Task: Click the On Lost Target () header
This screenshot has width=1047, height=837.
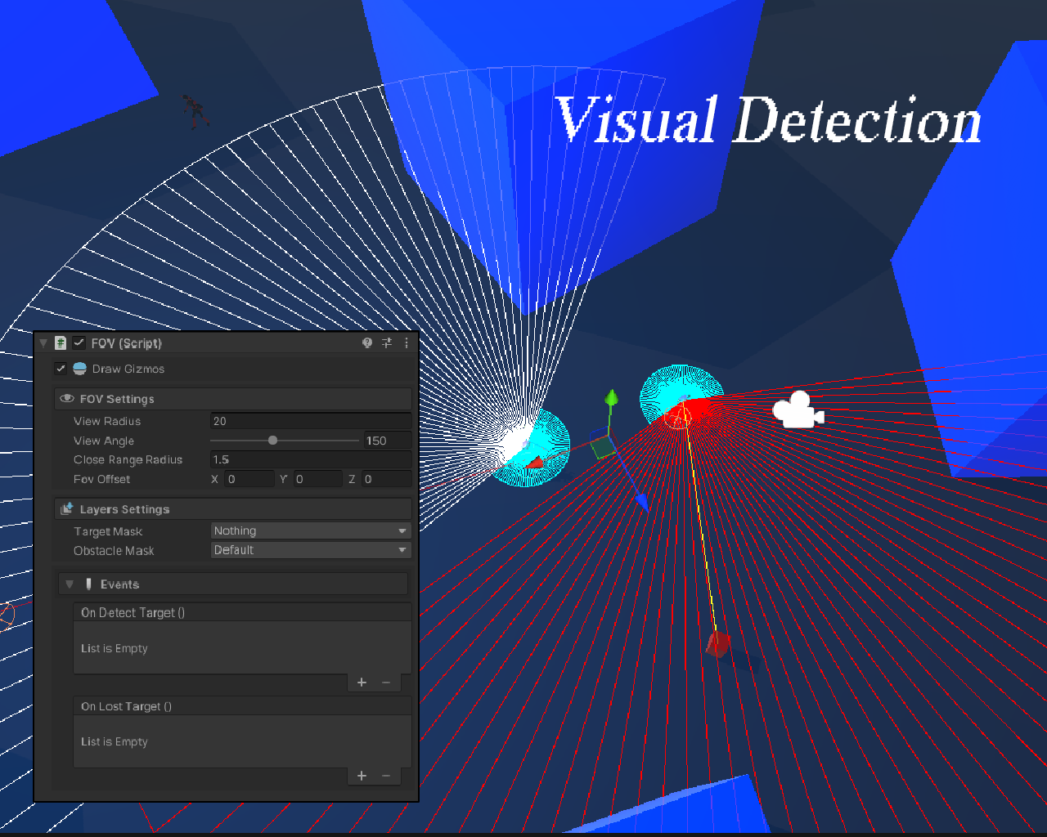Action: [242, 706]
